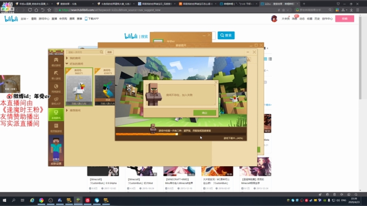367x206 pixels.
Task: Collapse the friends' rooms section arrow
Action: [67, 64]
